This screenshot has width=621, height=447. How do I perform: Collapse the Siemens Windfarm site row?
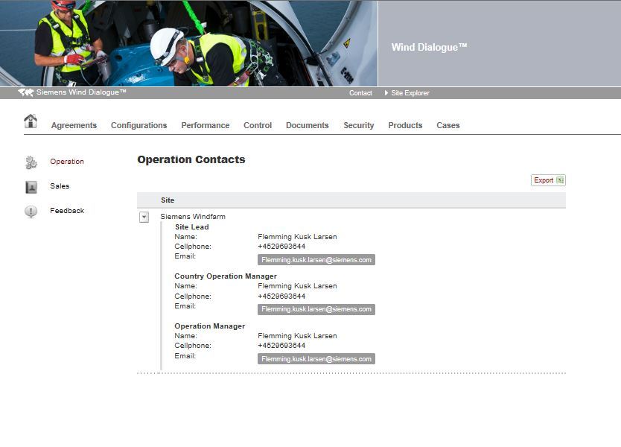144,217
